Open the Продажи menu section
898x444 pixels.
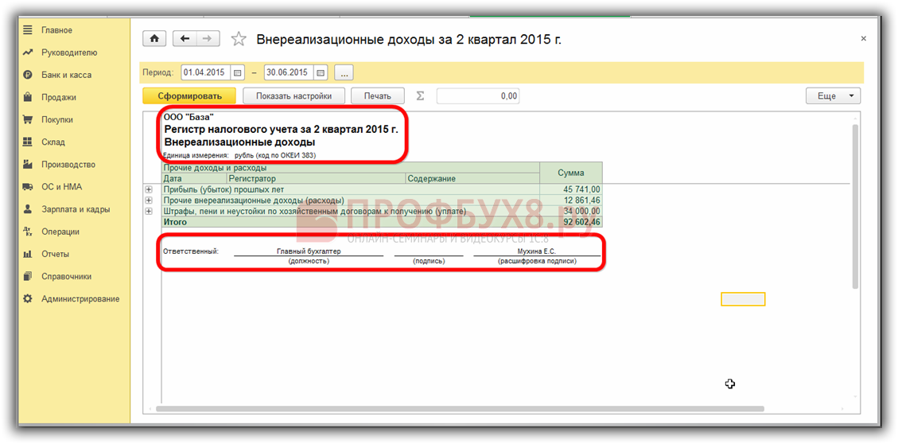58,97
